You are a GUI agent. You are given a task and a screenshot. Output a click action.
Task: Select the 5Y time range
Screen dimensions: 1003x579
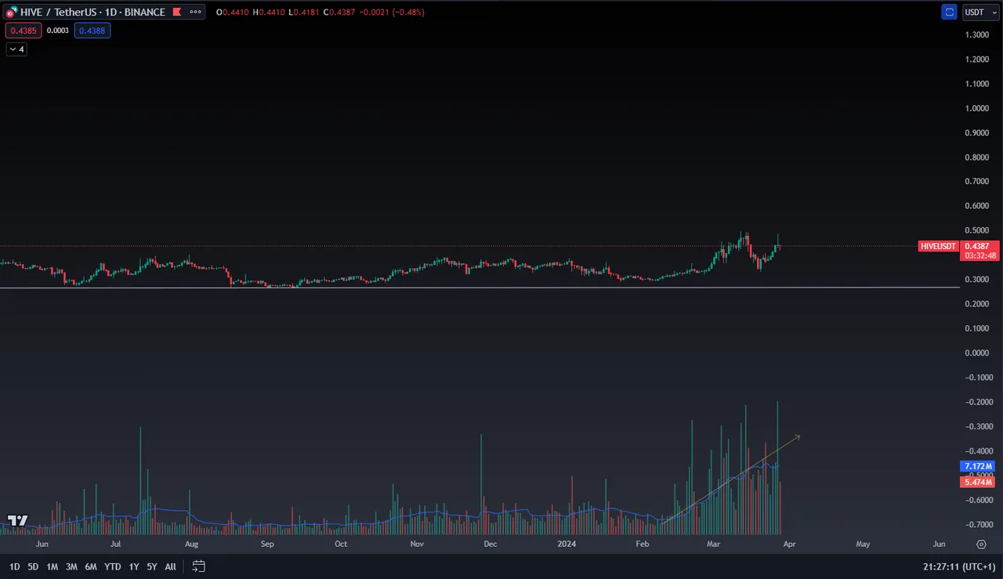[152, 566]
